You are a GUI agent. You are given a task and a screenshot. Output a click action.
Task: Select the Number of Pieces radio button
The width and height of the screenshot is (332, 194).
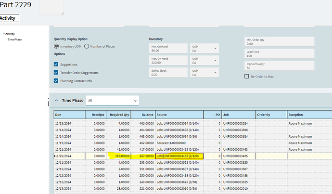87,46
